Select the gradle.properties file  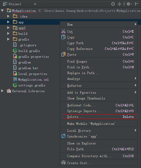pos(34,57)
